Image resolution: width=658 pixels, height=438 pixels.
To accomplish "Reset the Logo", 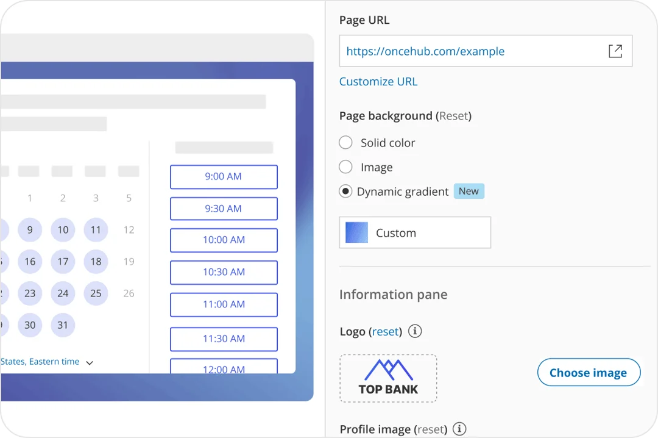I will click(385, 332).
